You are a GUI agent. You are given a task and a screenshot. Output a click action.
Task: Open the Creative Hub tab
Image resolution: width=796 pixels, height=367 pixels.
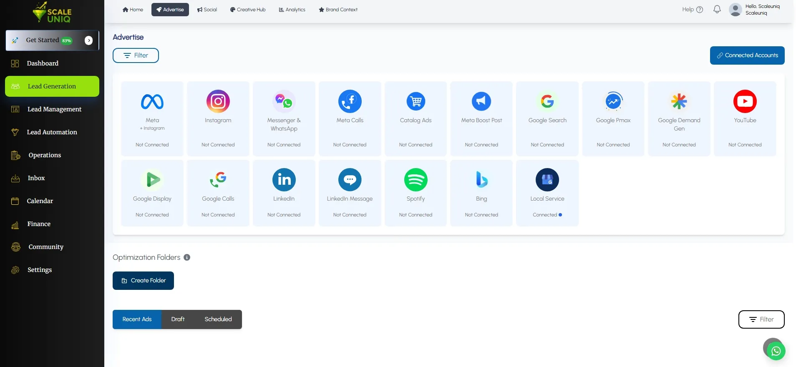pos(248,10)
